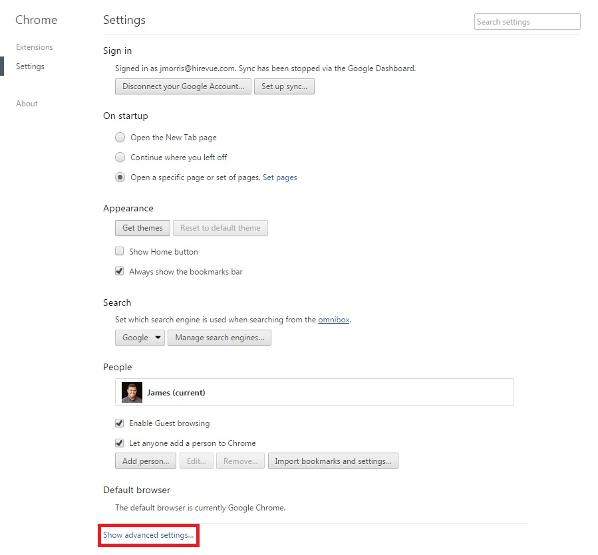Open the Google search engine dropdown
The width and height of the screenshot is (598, 555).
pos(139,338)
